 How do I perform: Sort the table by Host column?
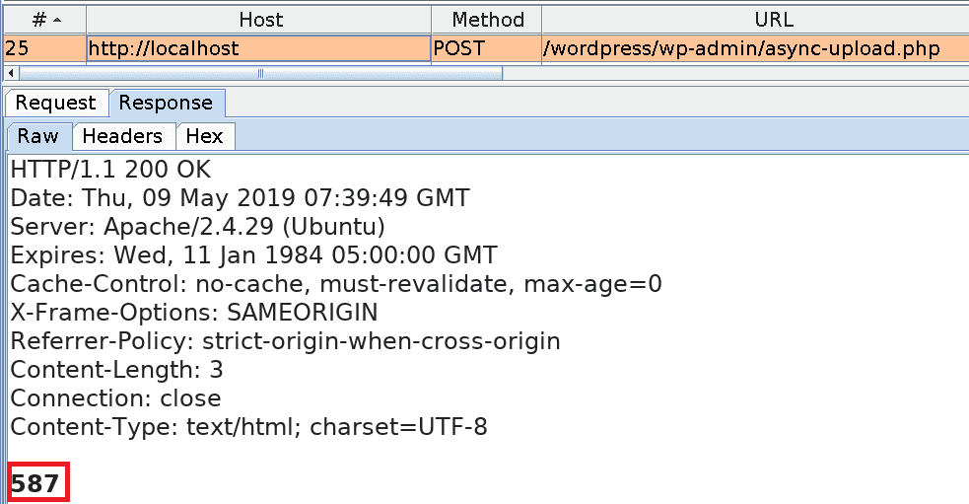point(259,20)
